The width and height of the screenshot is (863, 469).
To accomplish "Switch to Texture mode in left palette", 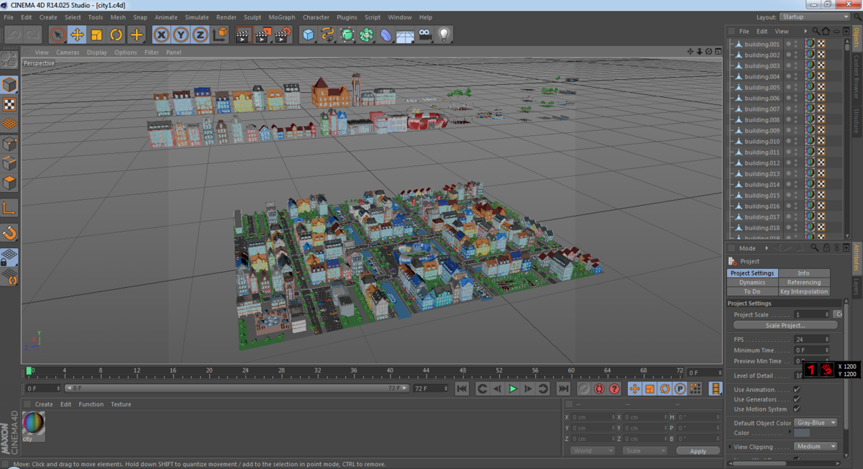I will (x=9, y=104).
